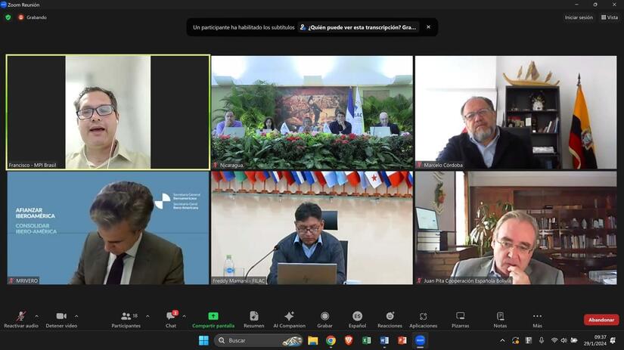The width and height of the screenshot is (624, 350).
Task: Open Pizarras whiteboards
Action: 460,317
